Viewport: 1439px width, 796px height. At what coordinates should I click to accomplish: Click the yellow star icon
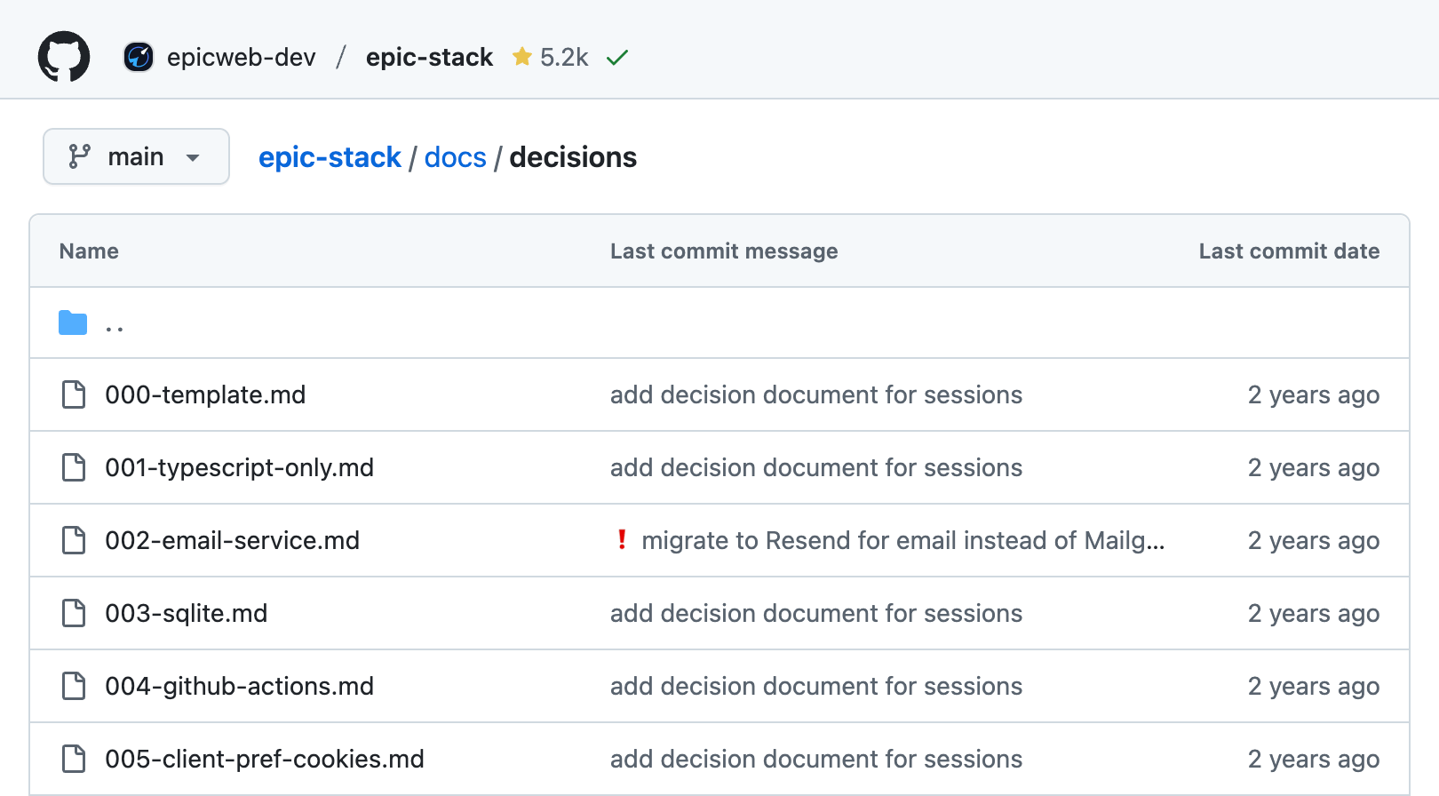click(522, 57)
